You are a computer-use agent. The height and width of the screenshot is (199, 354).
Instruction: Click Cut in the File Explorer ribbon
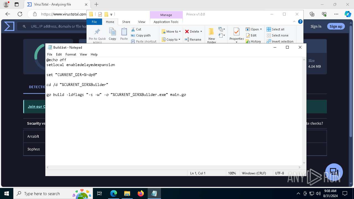136,29
